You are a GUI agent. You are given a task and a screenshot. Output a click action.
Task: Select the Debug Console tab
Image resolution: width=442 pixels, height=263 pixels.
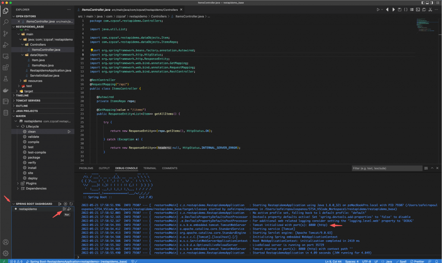(x=126, y=168)
